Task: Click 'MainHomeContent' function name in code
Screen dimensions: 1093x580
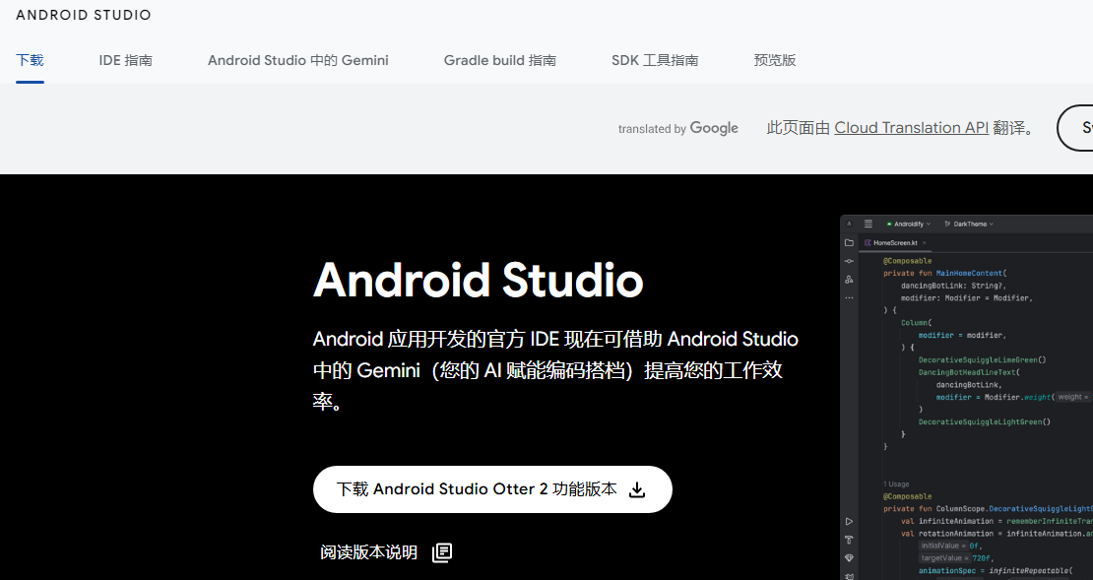Action: (x=969, y=274)
